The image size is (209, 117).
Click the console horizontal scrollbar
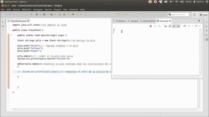pos(156,76)
